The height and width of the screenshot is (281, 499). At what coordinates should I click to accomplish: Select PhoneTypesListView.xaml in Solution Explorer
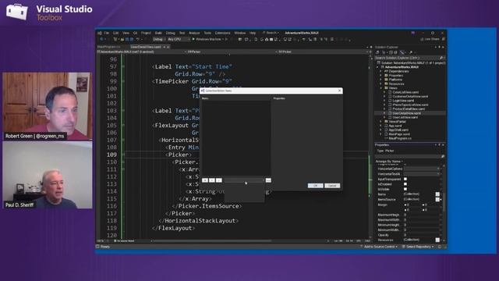(x=410, y=105)
